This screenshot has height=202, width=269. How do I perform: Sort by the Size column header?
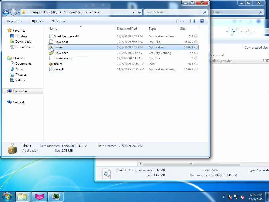point(189,28)
